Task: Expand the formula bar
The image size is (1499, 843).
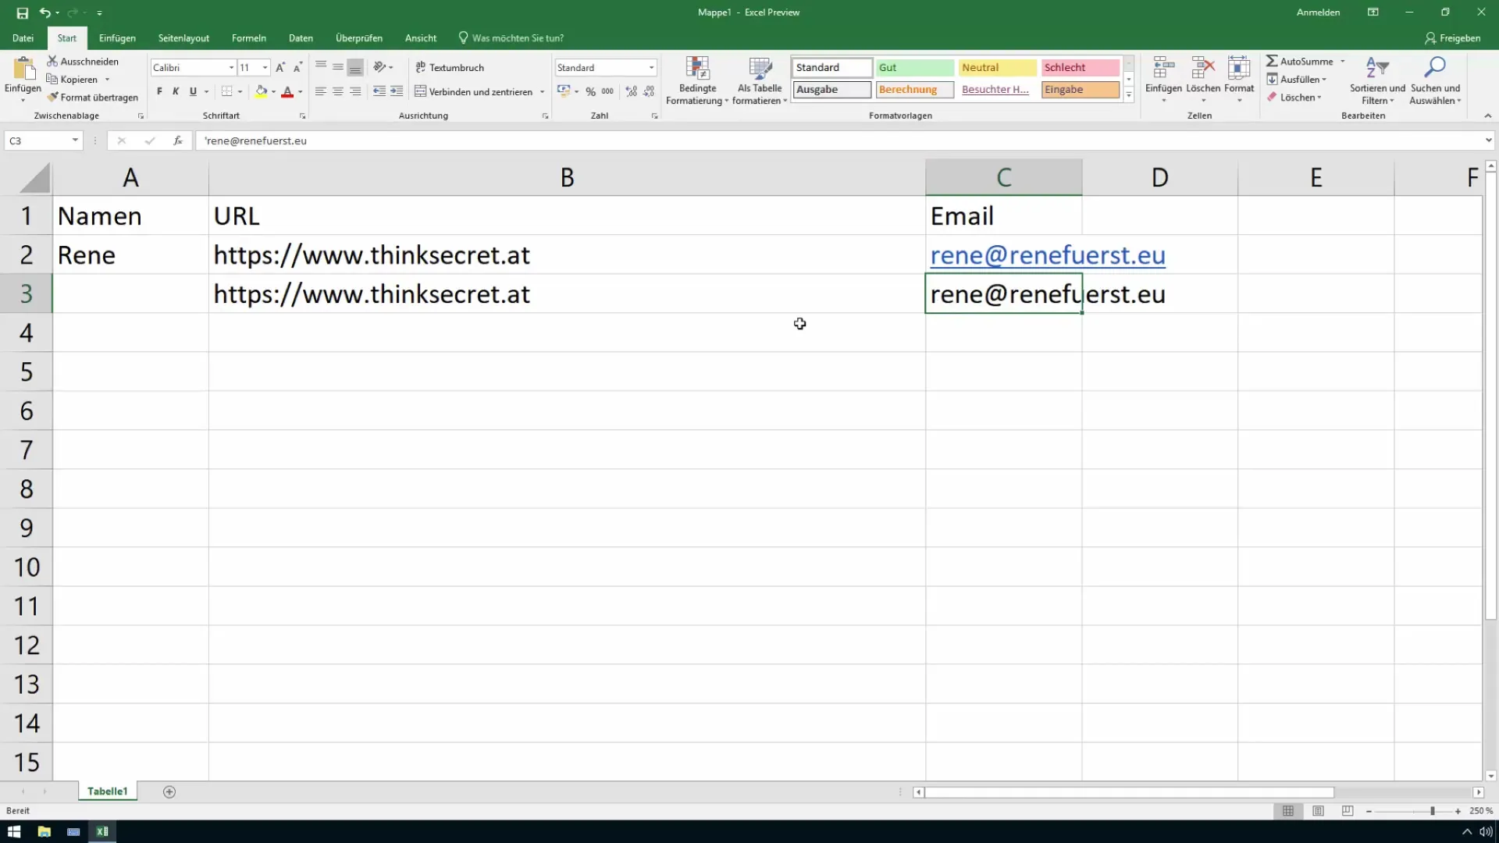Action: pyautogui.click(x=1488, y=140)
